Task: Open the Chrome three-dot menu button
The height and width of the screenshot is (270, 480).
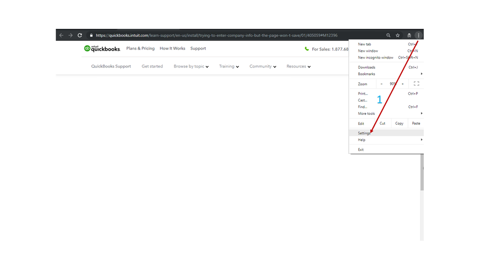Action: click(x=418, y=35)
